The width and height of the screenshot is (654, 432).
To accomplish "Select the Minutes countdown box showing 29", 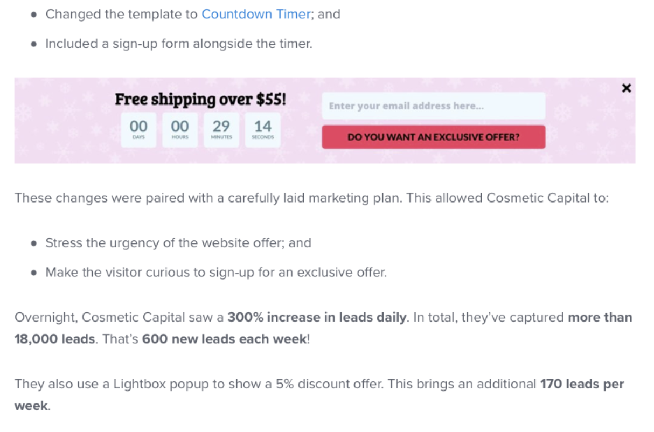I will 221,130.
